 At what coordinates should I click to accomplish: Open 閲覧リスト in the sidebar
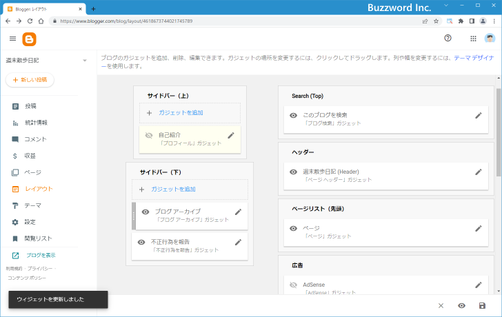tap(39, 238)
